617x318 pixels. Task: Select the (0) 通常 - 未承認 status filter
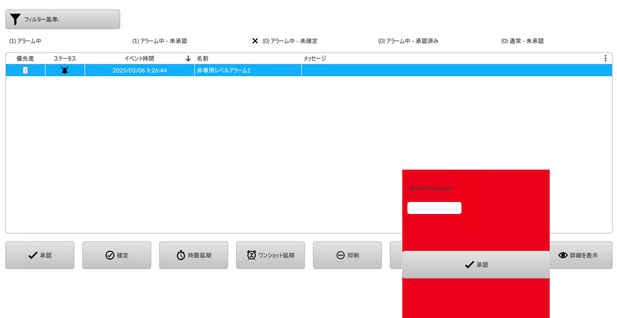[522, 41]
